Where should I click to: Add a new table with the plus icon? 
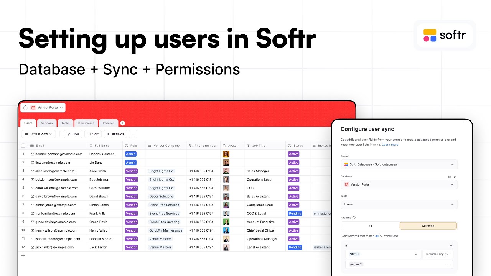[x=123, y=123]
